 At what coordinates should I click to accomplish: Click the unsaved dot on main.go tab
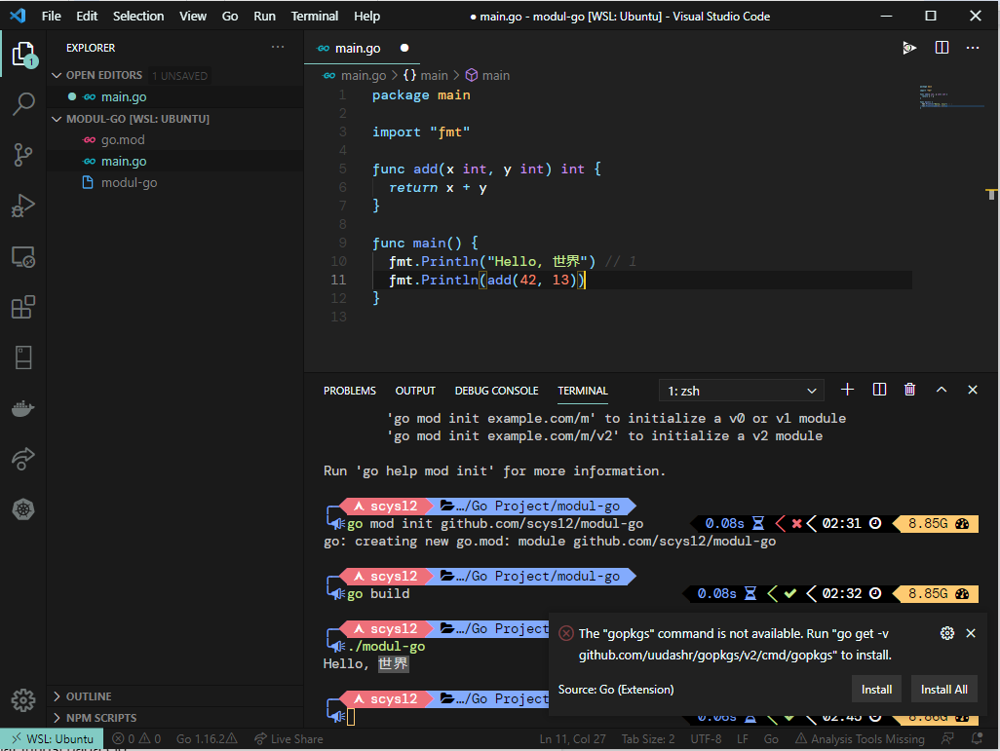[x=404, y=48]
